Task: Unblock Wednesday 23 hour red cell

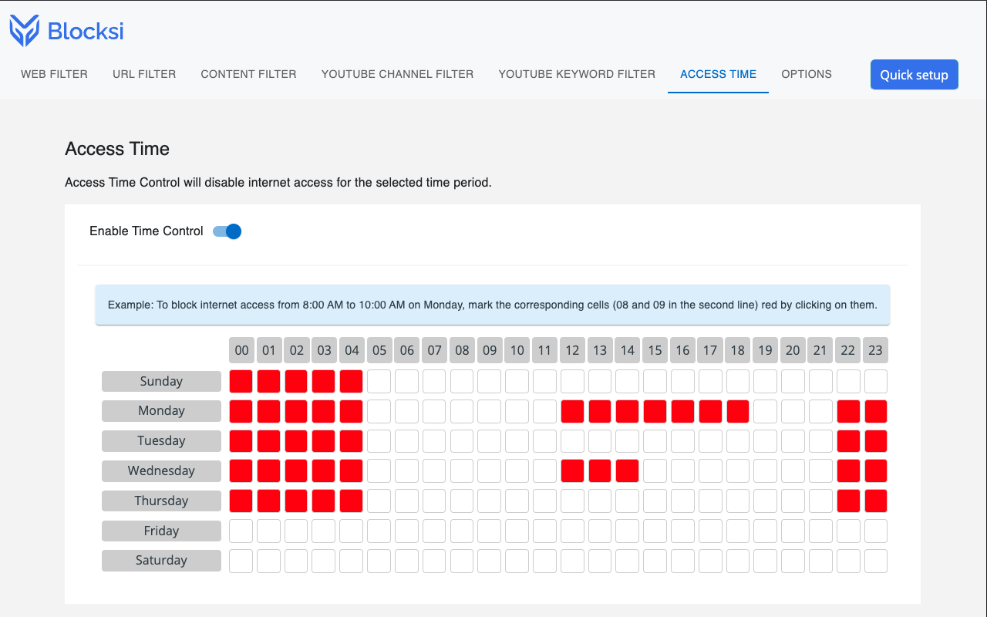Action: (875, 471)
